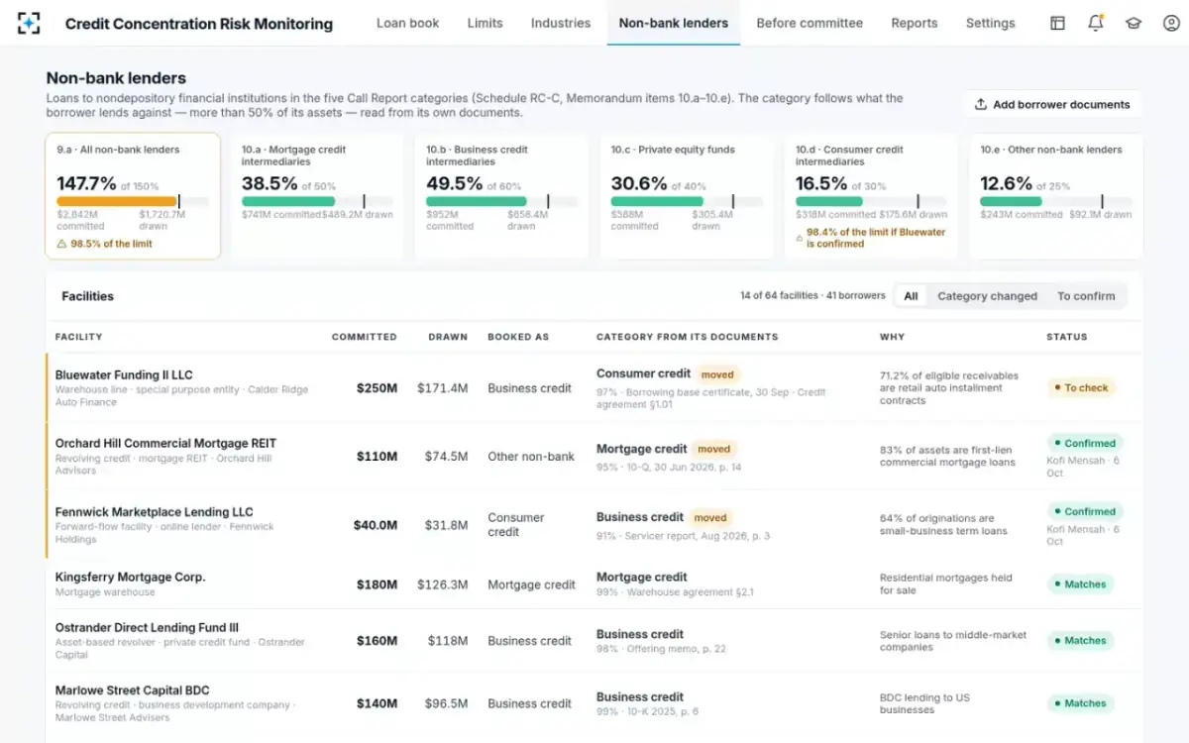Viewport: 1189px width, 743px height.
Task: Open the graduation cap help icon
Action: pyautogui.click(x=1134, y=23)
